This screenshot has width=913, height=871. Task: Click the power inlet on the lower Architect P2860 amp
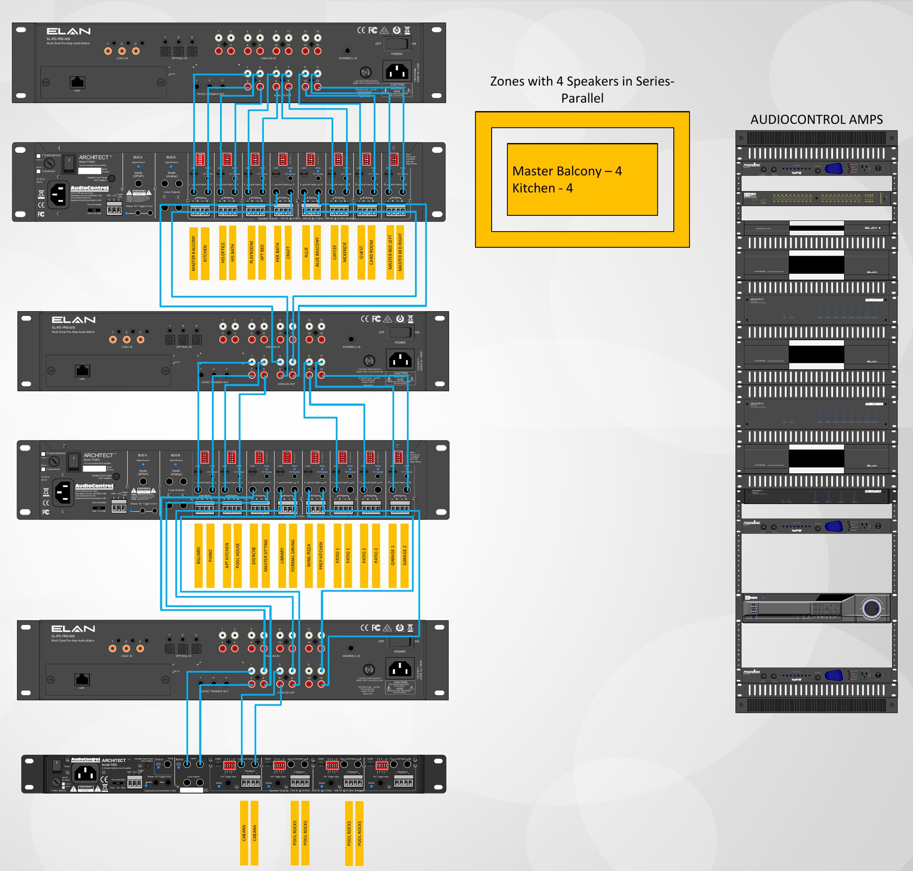63,492
